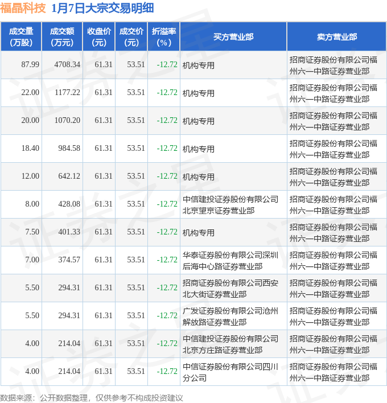The image size is (387, 403).
Task: Click the 中信建投证券 北京望京证券营业部 buyer cell
Action: click(x=230, y=204)
